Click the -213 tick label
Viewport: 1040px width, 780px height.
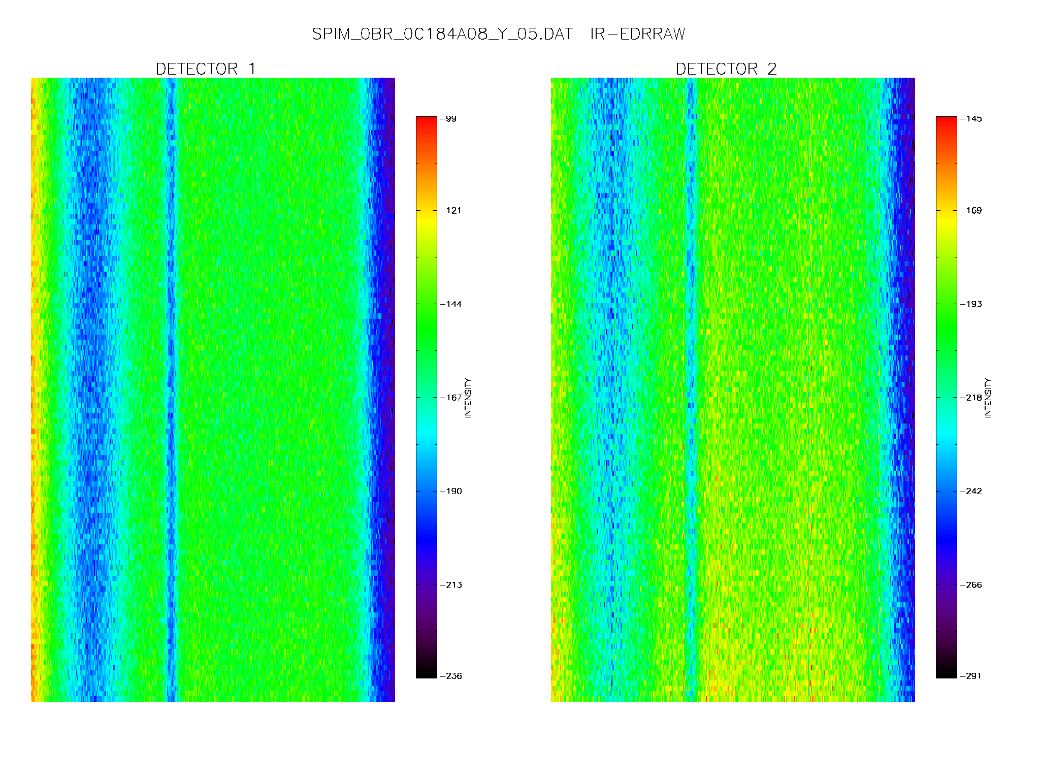coord(451,584)
